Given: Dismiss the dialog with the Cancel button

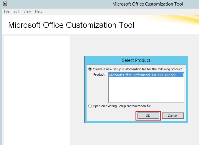Looking at the screenshot, I should (173, 116).
